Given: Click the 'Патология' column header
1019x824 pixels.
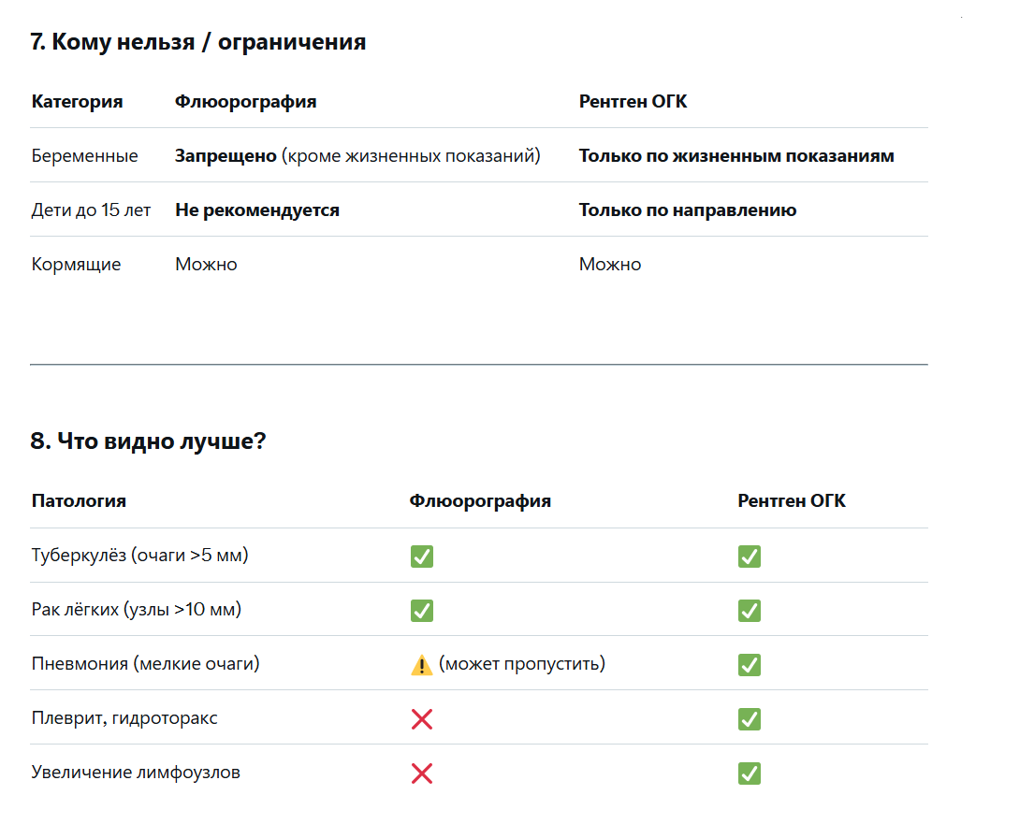Looking at the screenshot, I should tap(79, 501).
